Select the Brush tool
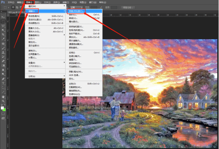The height and width of the screenshot is (149, 219). pyautogui.click(x=3, y=48)
